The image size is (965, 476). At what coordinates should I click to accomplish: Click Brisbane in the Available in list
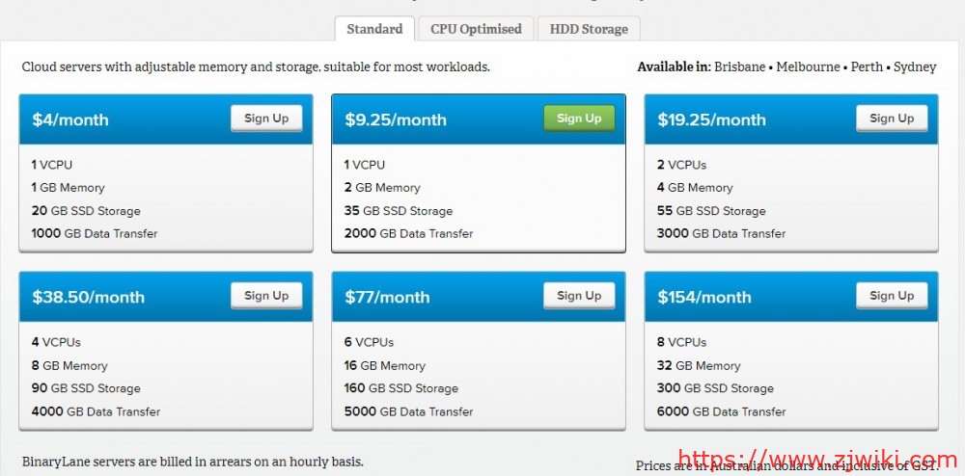[740, 67]
